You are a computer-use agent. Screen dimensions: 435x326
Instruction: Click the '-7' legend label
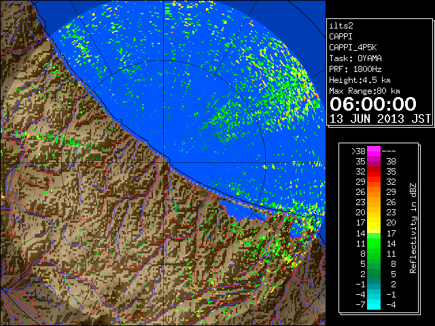(360, 304)
